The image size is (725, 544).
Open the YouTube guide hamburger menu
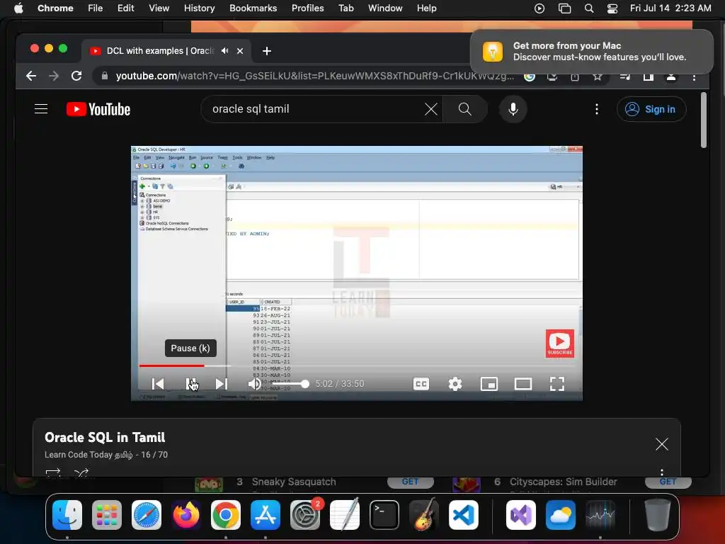(41, 109)
